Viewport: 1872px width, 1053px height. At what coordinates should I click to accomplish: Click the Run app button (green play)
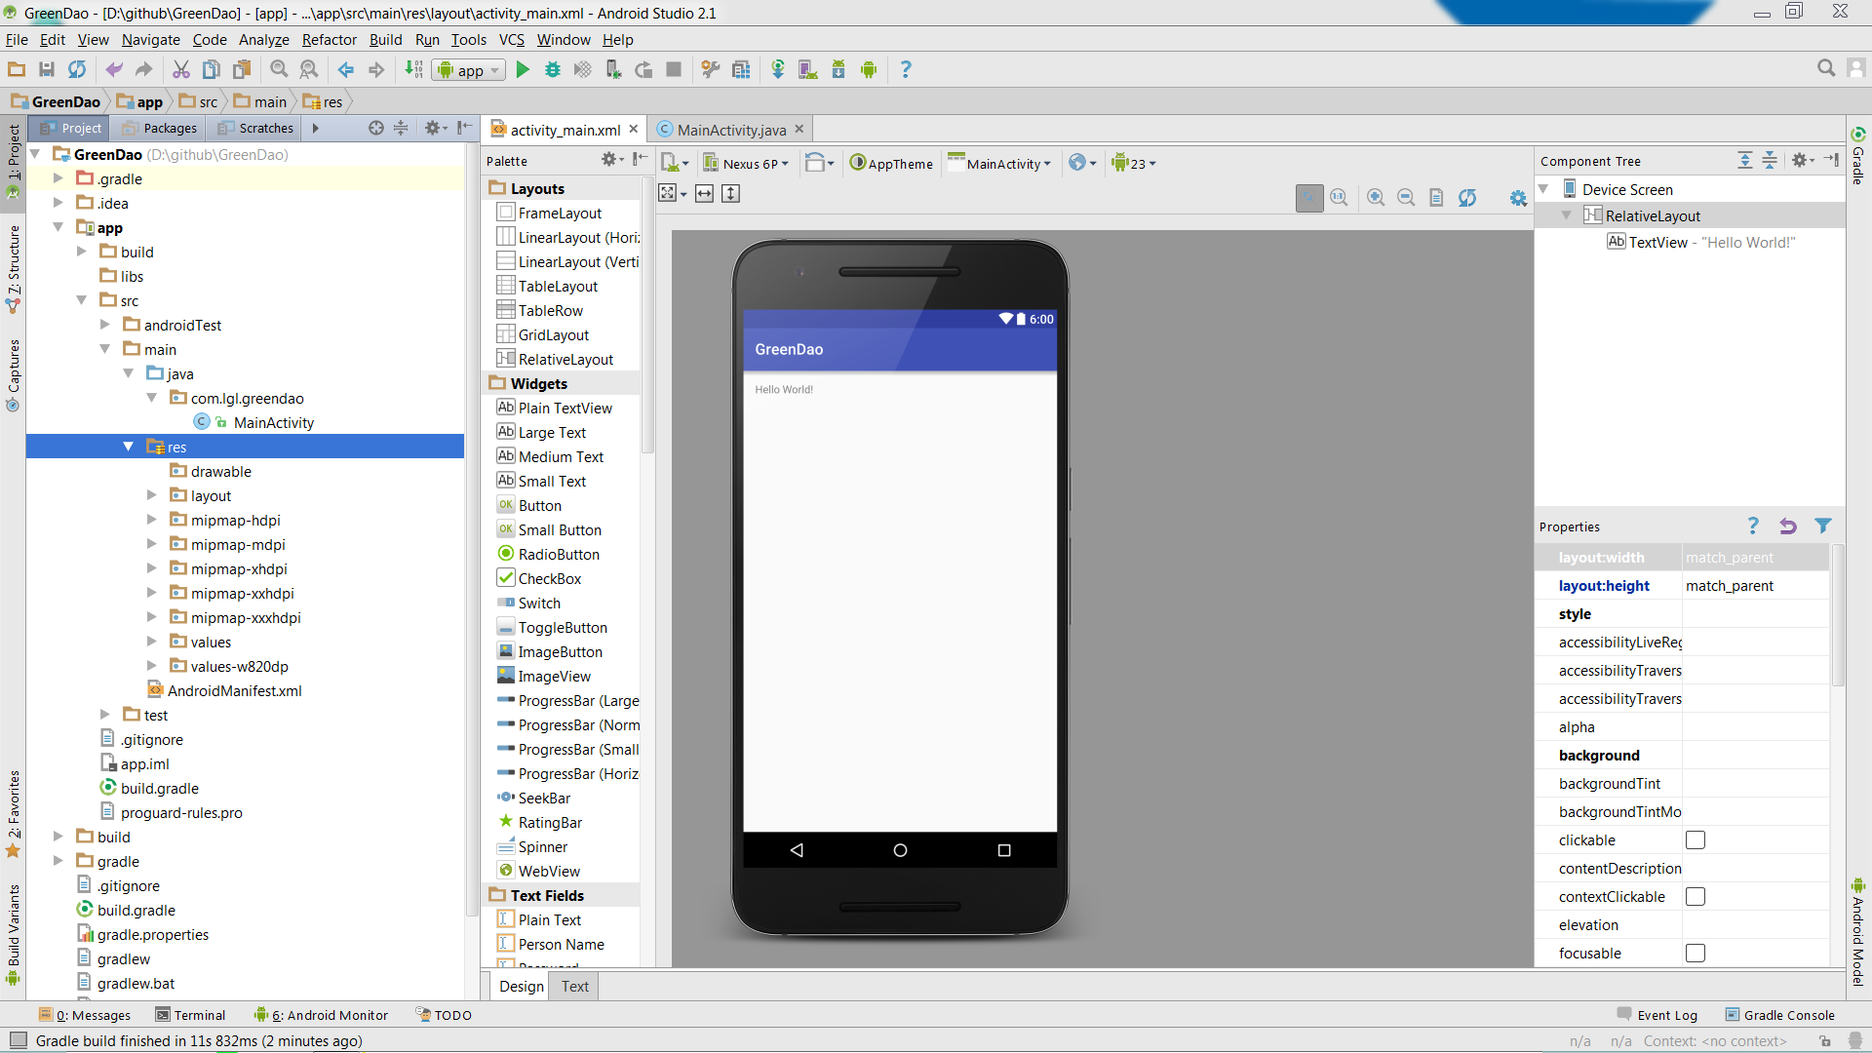point(522,69)
